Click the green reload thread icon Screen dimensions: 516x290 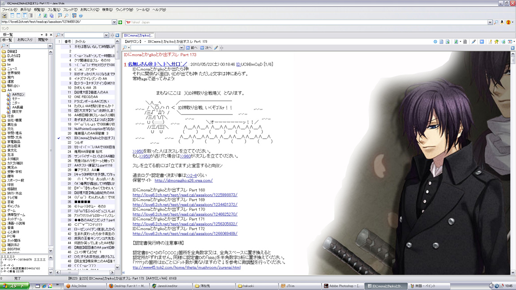456,42
